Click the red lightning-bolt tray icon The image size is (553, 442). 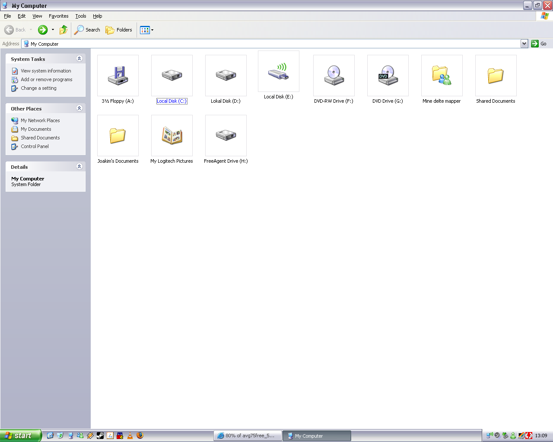pos(529,436)
